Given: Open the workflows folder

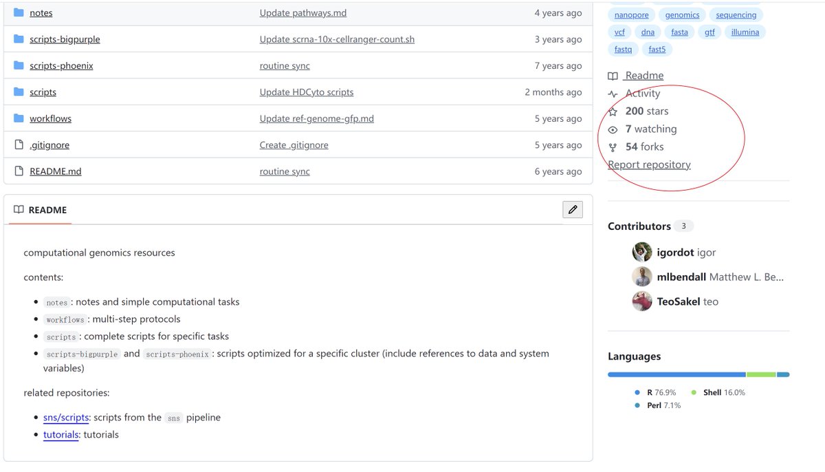Looking at the screenshot, I should click(50, 118).
